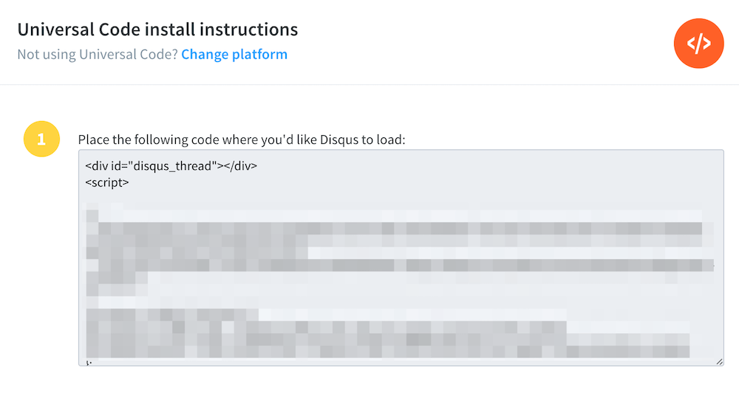Click the yellow step 1 badge

[41, 139]
